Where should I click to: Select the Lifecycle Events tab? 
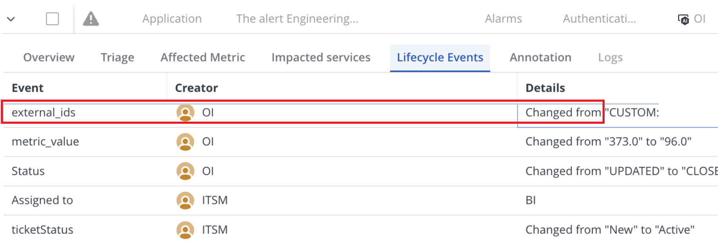440,58
